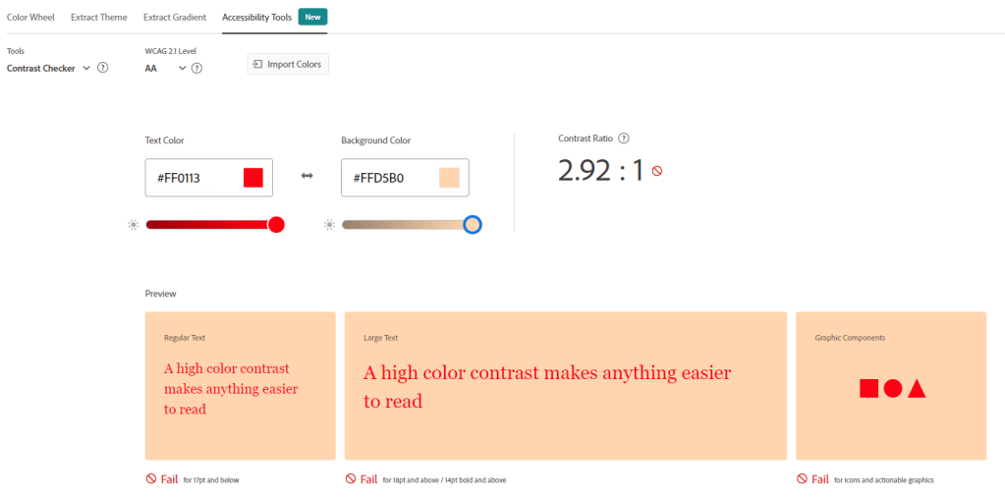Switch to the Color Wheel tab
This screenshot has height=499, width=1005.
(x=30, y=18)
